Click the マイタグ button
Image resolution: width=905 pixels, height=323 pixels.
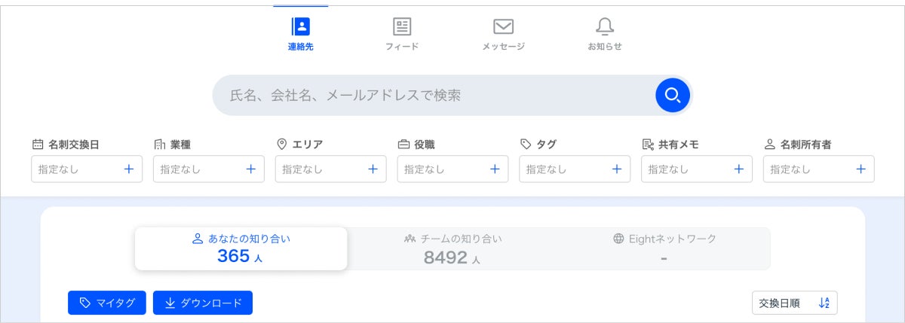tap(107, 303)
